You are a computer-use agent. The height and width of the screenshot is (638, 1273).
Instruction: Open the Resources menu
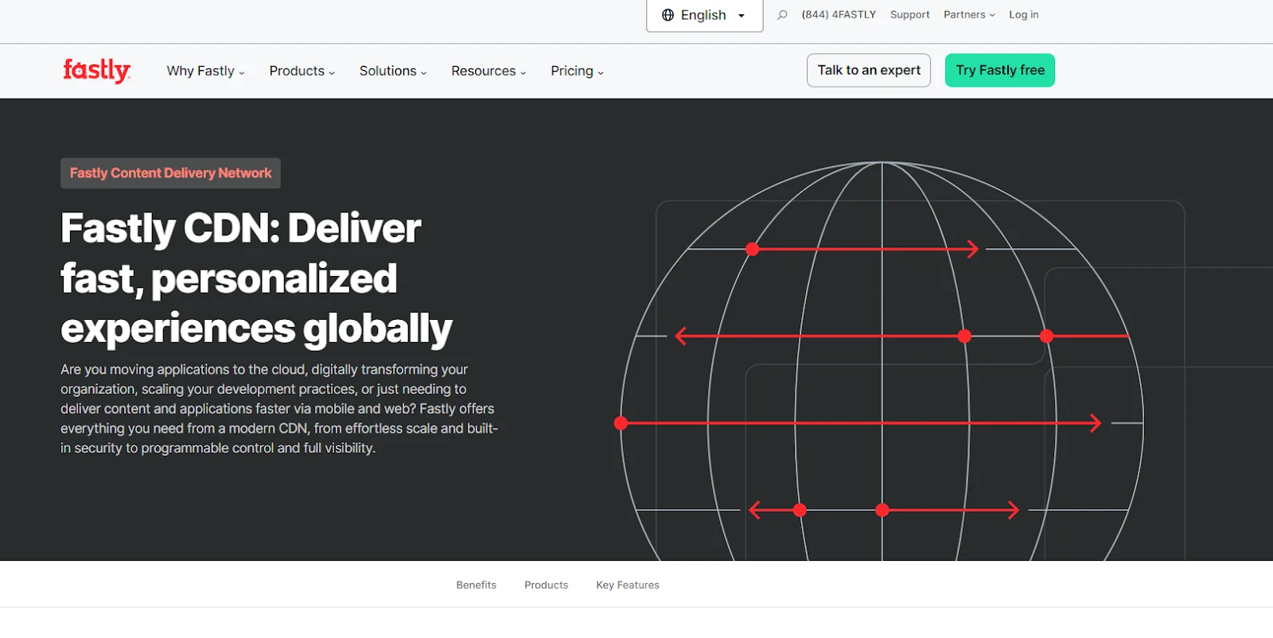click(x=488, y=71)
